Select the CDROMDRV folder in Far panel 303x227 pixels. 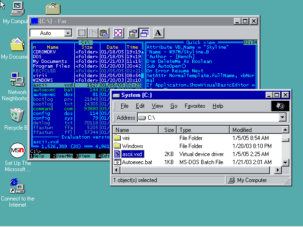[87, 52]
